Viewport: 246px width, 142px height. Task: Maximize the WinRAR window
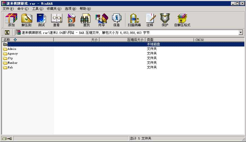tap(238, 3)
